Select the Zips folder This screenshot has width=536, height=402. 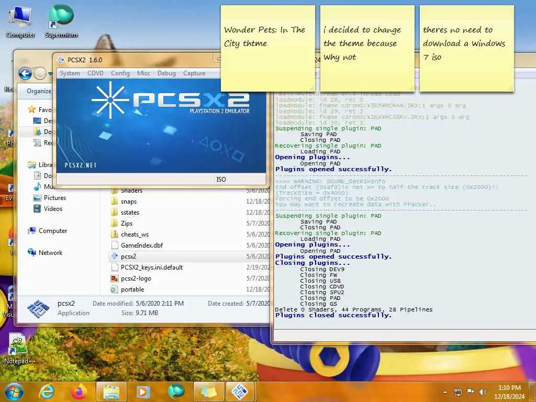(x=121, y=223)
